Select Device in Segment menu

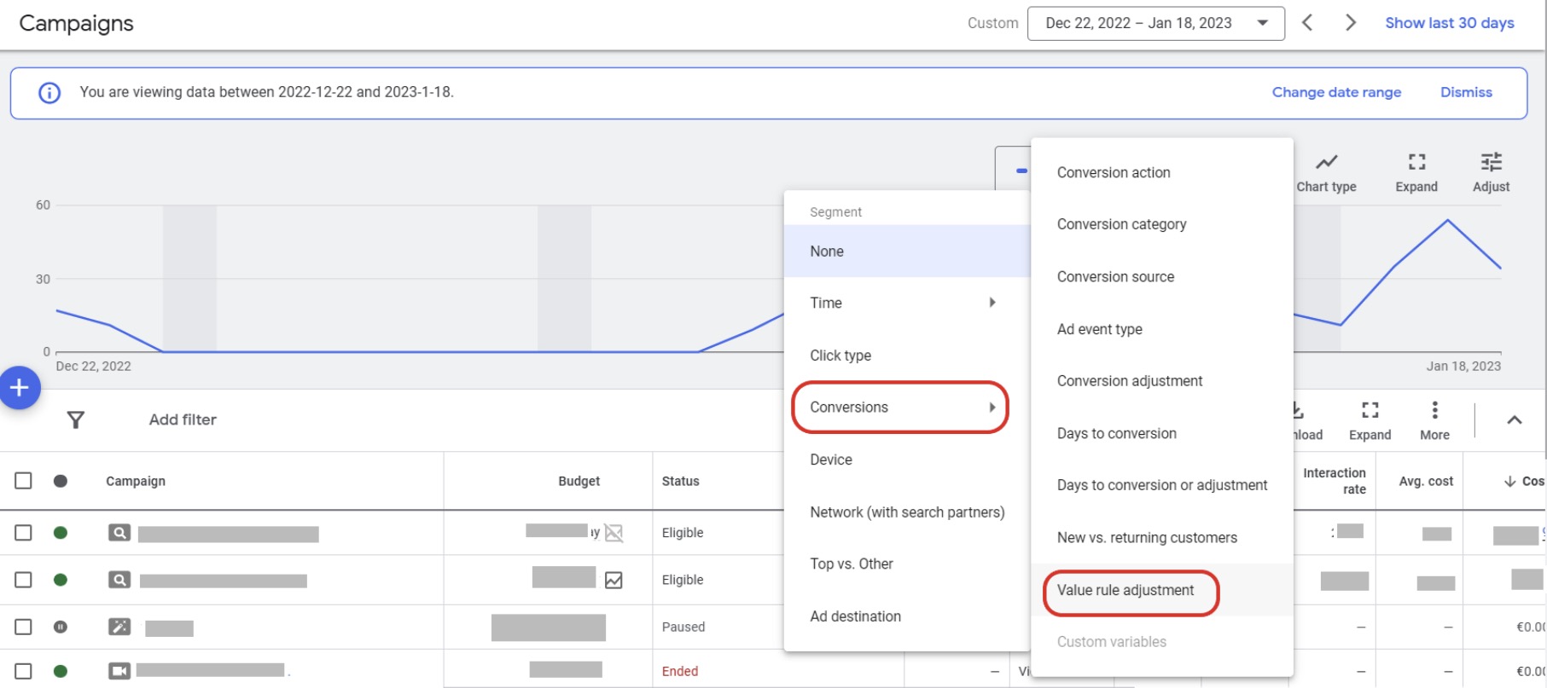(831, 460)
